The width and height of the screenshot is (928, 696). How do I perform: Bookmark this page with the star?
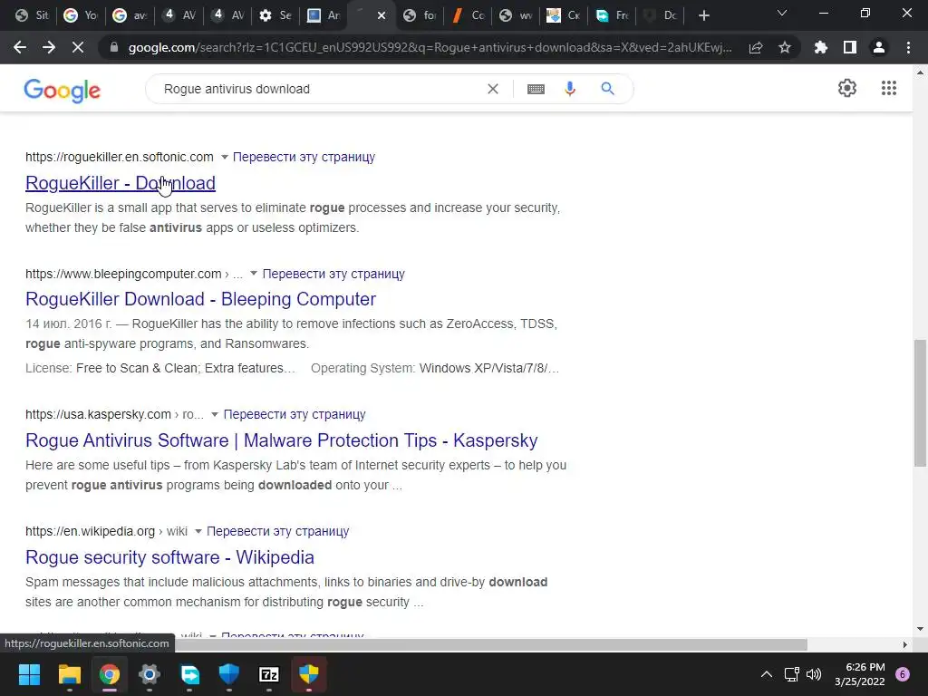pyautogui.click(x=785, y=47)
